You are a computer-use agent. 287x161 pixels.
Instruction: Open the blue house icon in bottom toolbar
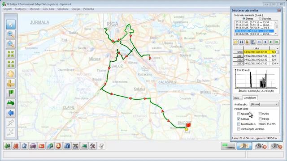pyautogui.click(x=24, y=146)
